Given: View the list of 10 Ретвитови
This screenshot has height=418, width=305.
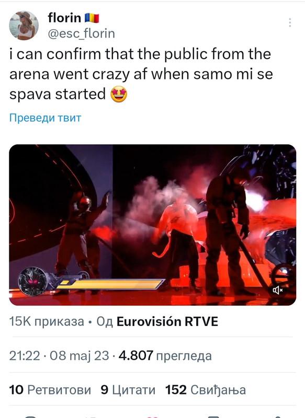Looking at the screenshot, I should click(x=50, y=390).
